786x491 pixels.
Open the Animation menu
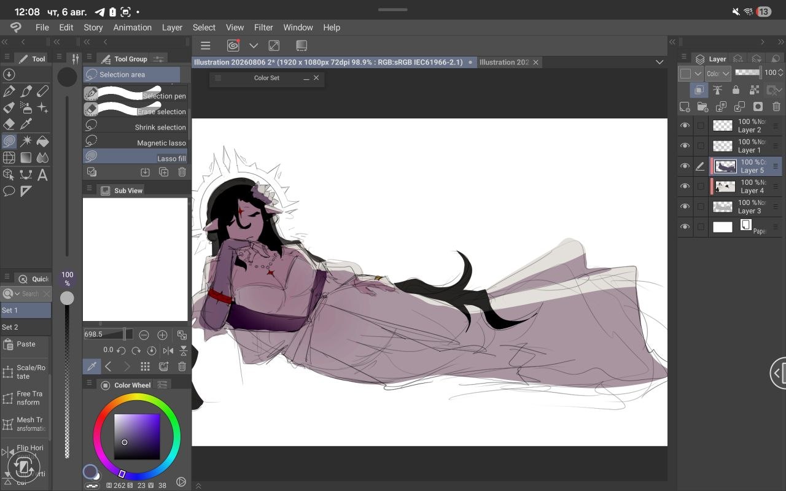point(132,28)
